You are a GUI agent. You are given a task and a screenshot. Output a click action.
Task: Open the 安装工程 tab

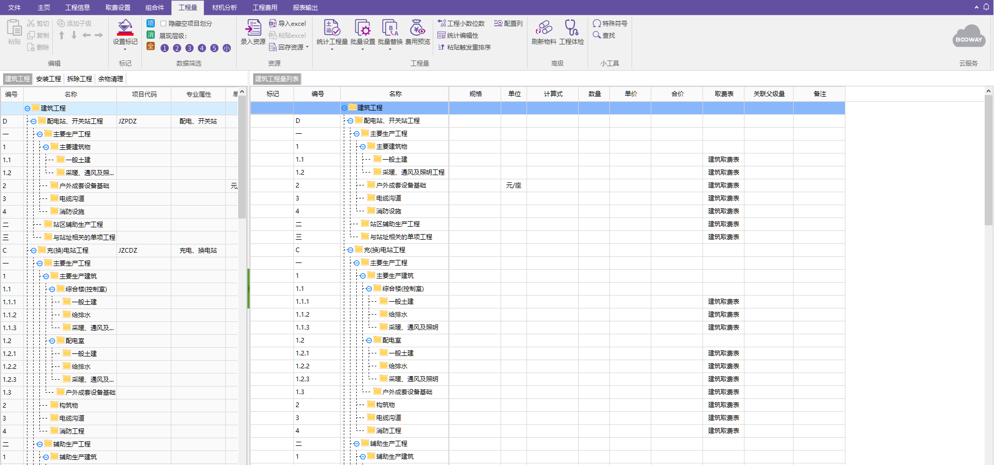49,79
